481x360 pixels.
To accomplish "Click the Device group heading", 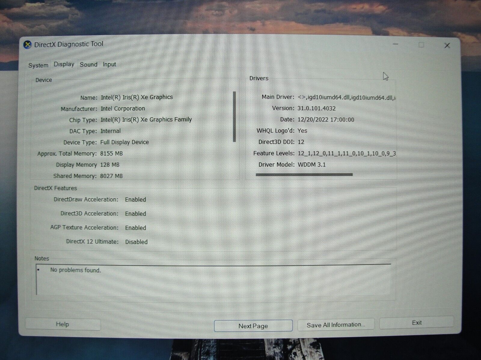I will [44, 80].
